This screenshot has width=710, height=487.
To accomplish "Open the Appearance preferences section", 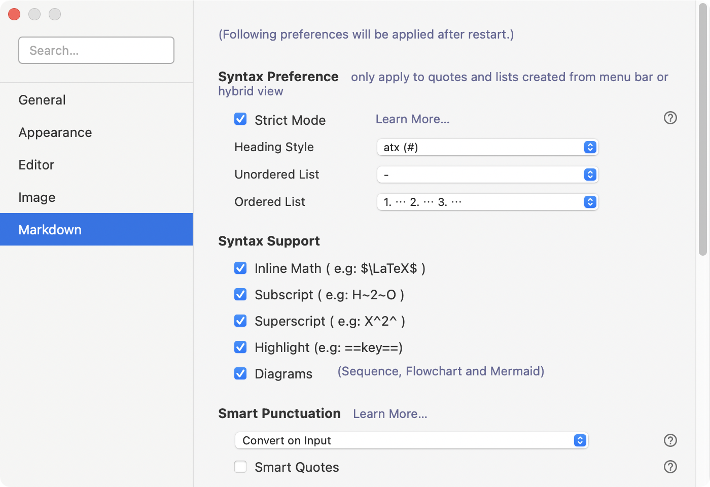I will (x=55, y=132).
